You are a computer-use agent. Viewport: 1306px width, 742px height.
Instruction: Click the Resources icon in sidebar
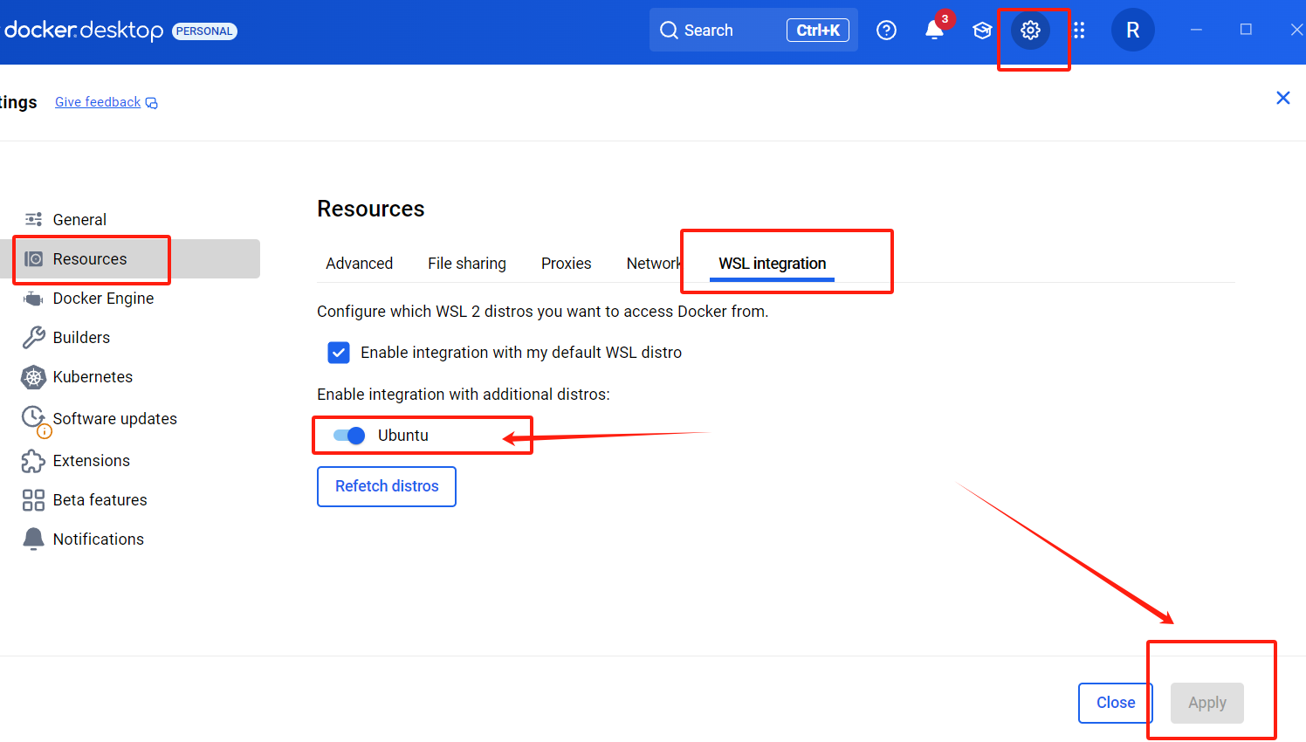[x=33, y=258]
